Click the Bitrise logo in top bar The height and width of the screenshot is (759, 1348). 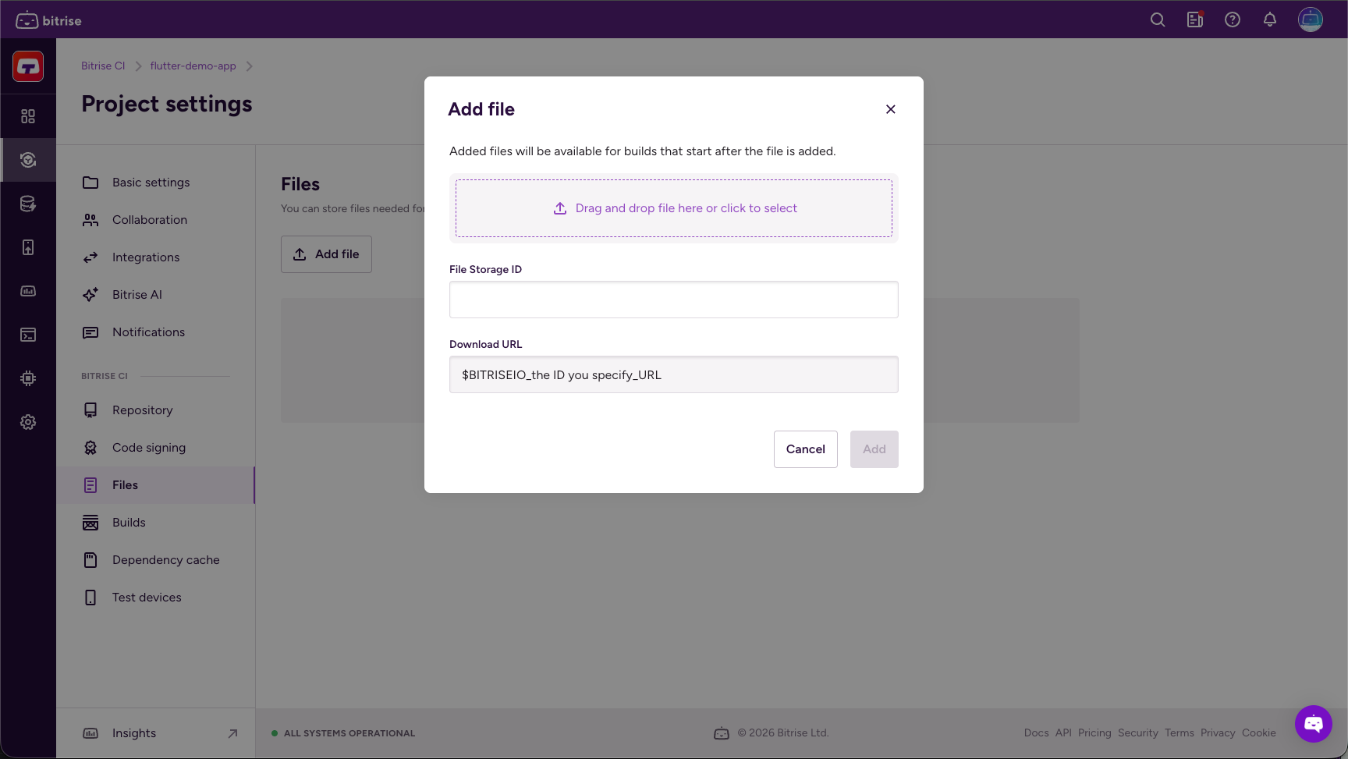point(48,20)
